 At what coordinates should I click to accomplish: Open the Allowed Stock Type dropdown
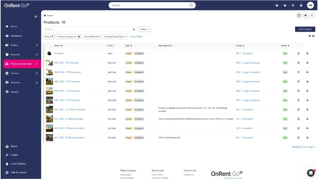[115, 37]
